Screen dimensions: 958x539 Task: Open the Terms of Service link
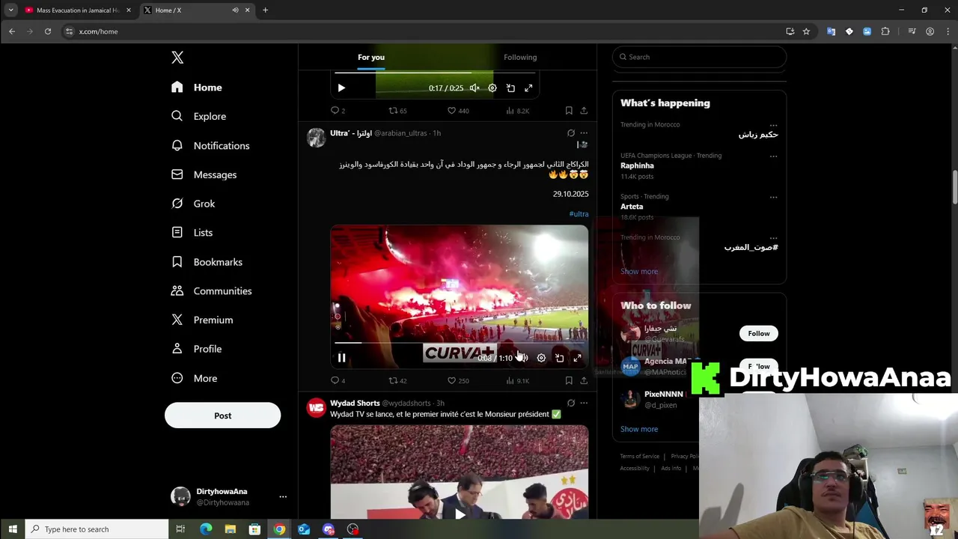[x=640, y=456]
